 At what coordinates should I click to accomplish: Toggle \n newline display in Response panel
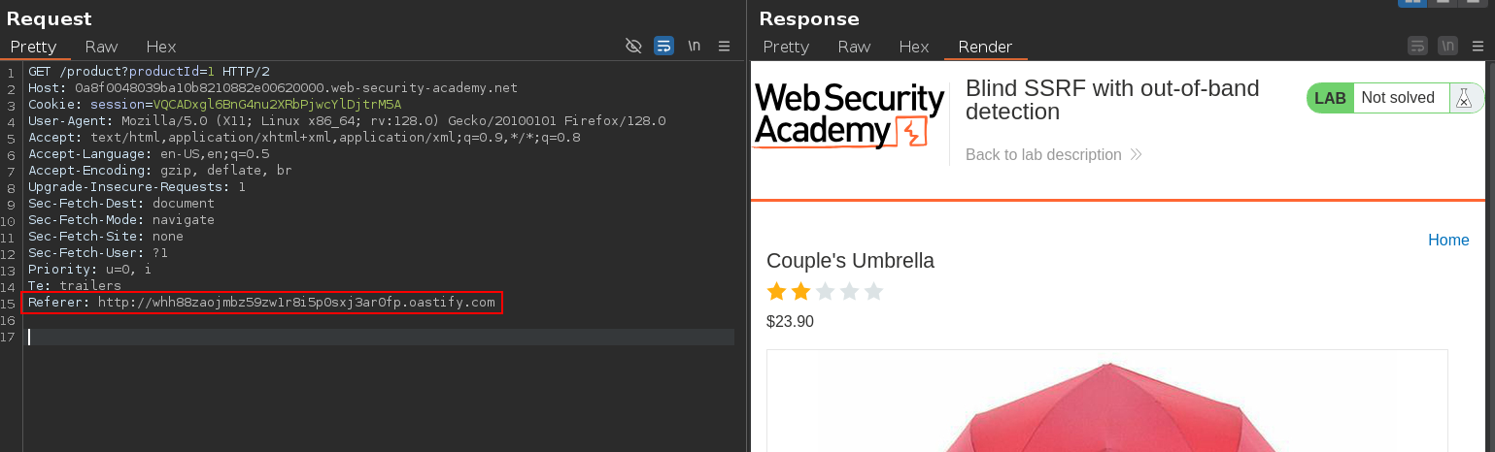pyautogui.click(x=1447, y=46)
